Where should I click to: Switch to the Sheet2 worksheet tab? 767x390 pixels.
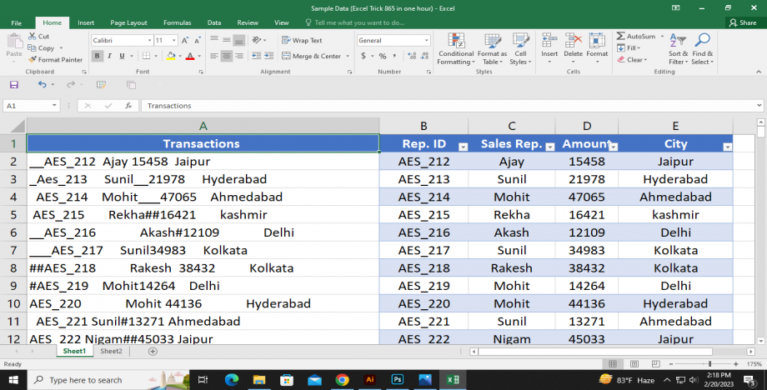pyautogui.click(x=111, y=352)
